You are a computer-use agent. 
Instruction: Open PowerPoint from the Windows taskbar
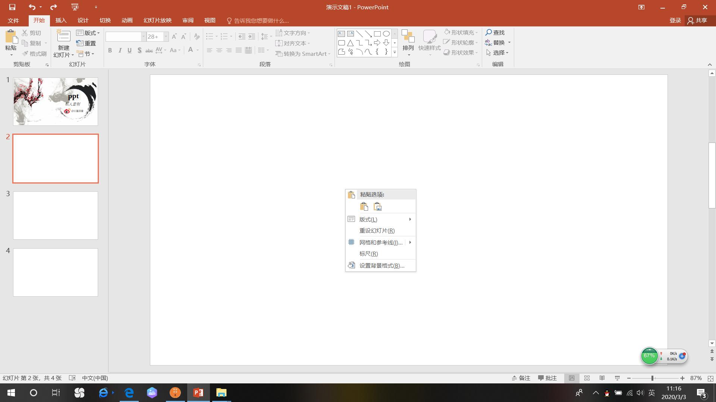coord(198,393)
